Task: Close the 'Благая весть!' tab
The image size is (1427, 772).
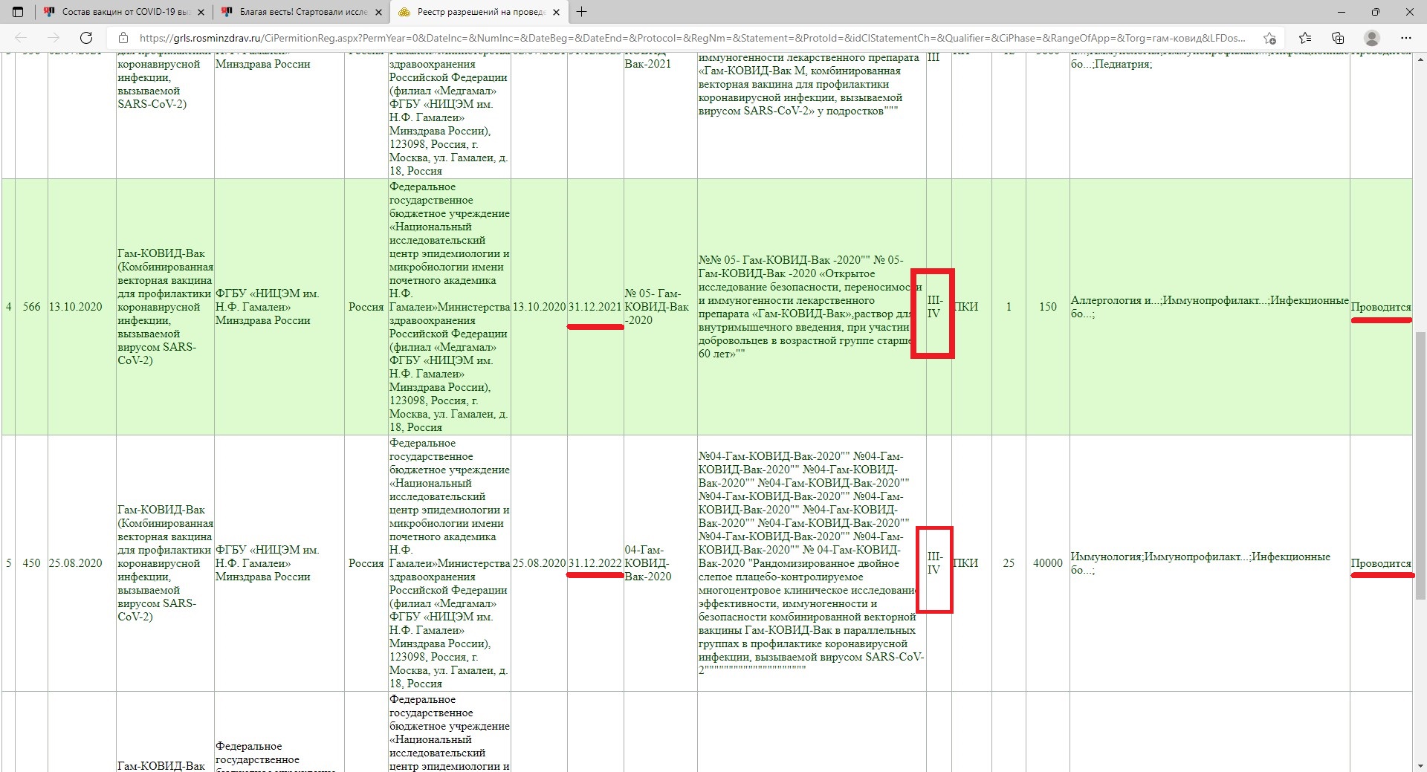Action: coord(378,12)
